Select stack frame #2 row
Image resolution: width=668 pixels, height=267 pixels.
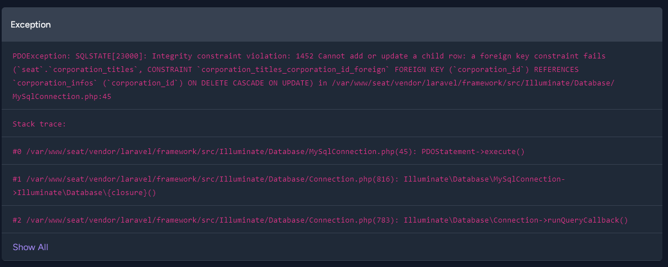click(320, 220)
